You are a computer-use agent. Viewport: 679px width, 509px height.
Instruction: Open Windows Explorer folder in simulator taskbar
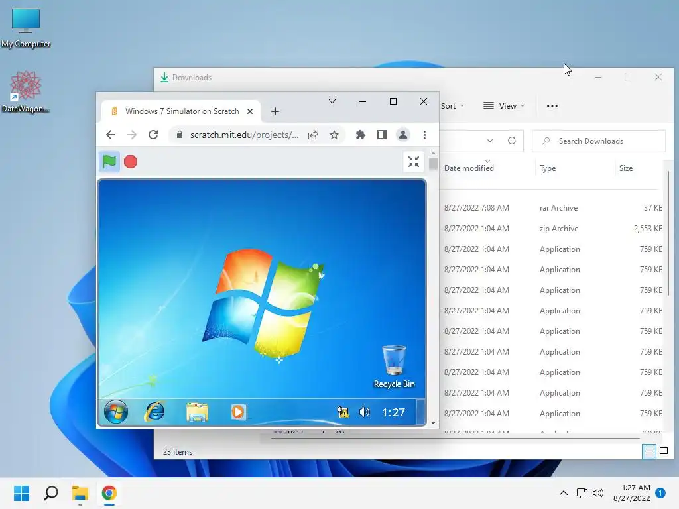click(x=197, y=412)
